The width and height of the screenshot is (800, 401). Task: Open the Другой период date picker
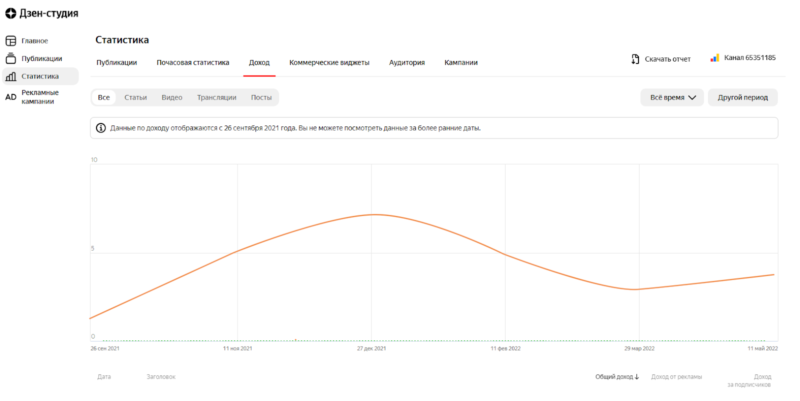pyautogui.click(x=742, y=97)
